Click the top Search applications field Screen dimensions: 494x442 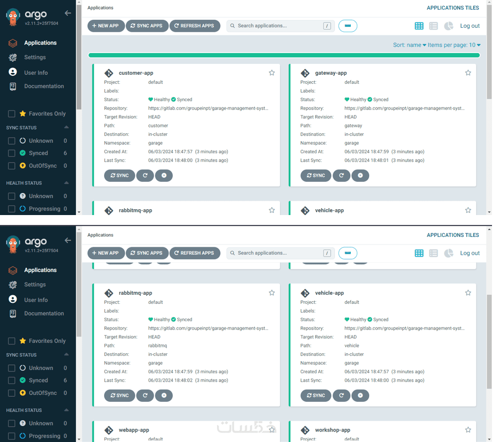point(280,26)
